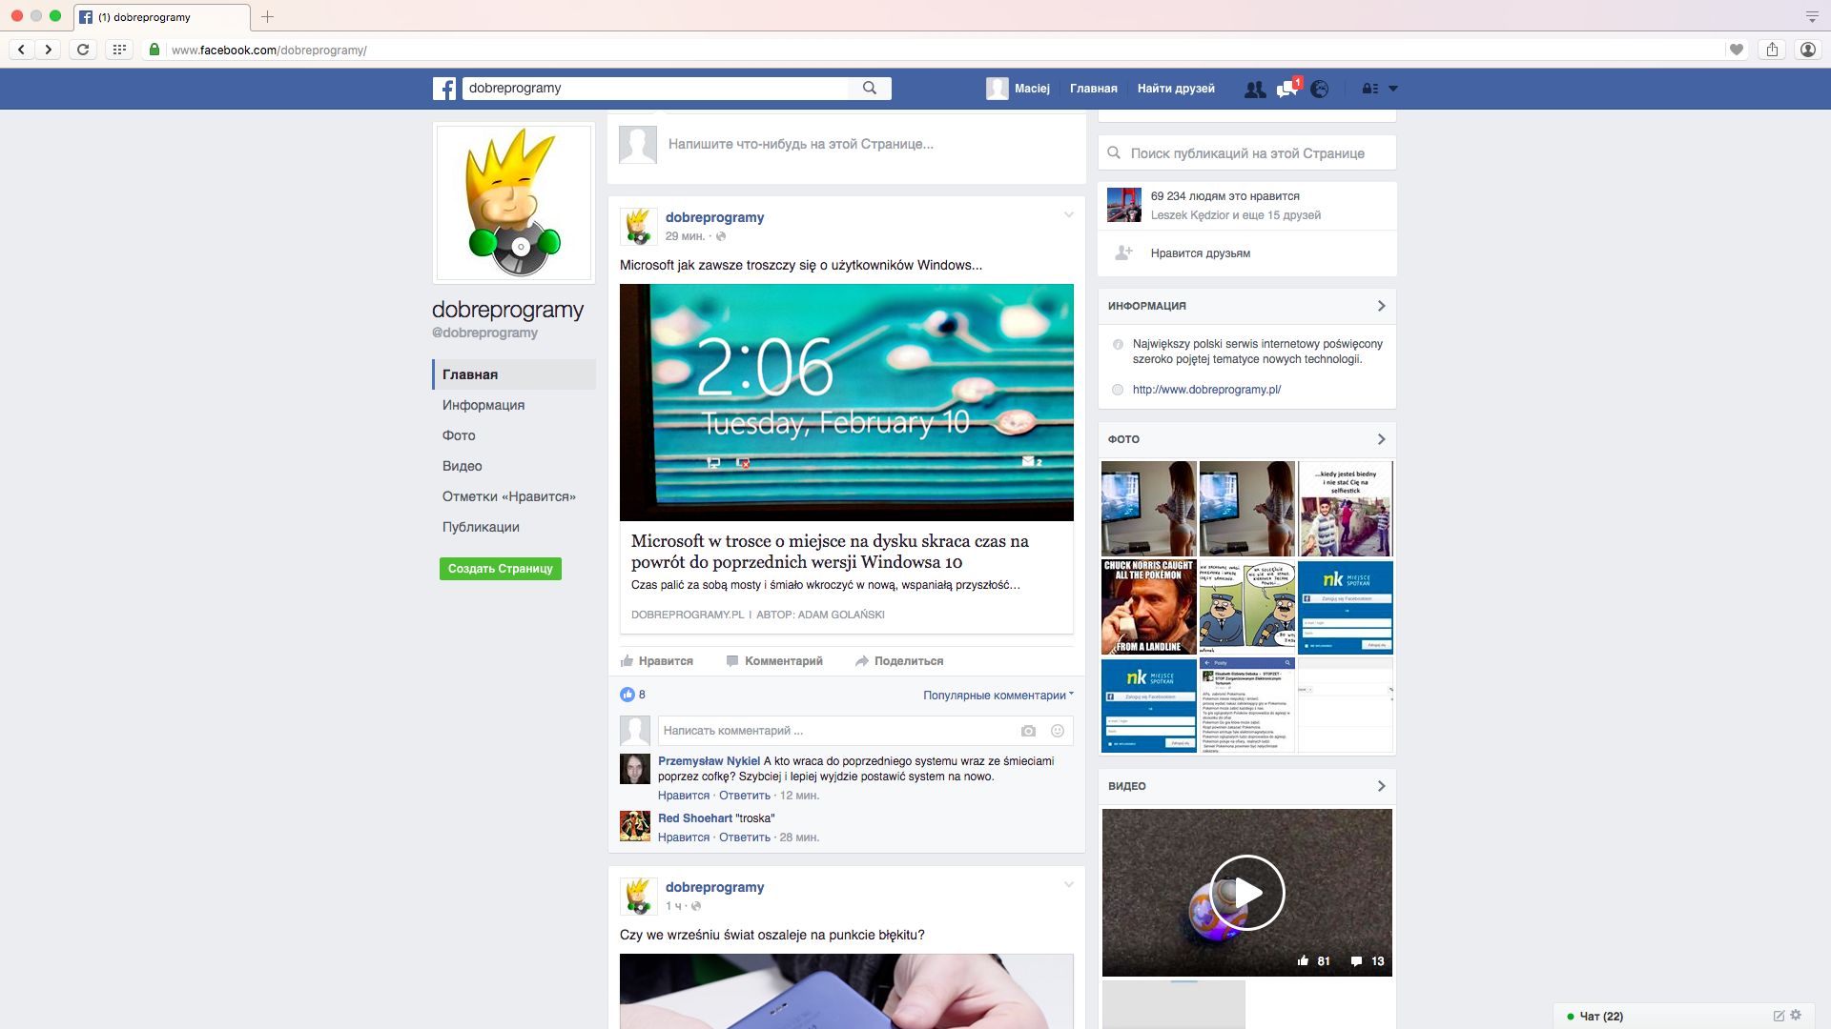This screenshot has width=1831, height=1029.
Task: Open emoji picker in comment field
Action: tap(1057, 731)
